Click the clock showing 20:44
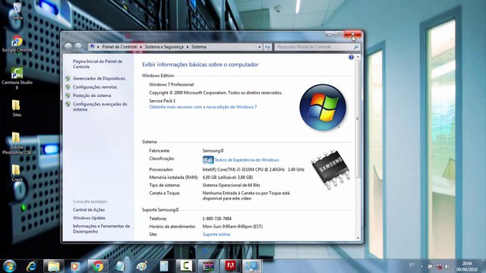 (x=467, y=263)
